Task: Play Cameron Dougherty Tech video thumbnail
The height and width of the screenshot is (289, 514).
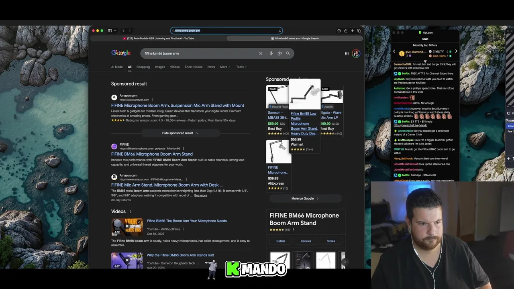Action: pos(127,260)
